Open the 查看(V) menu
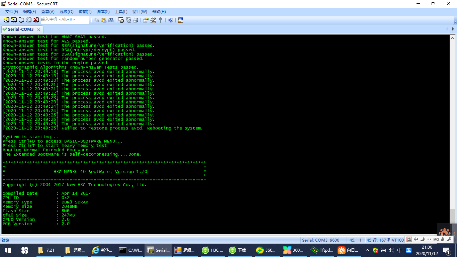The width and height of the screenshot is (457, 257). click(48, 12)
